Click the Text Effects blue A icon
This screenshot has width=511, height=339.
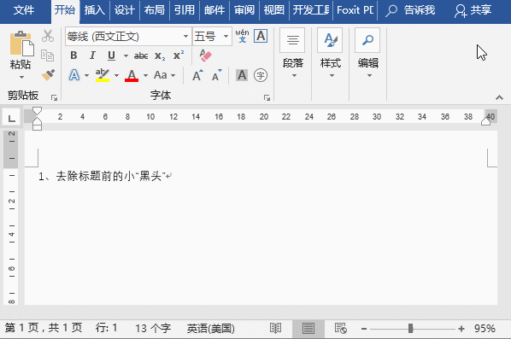tap(74, 75)
